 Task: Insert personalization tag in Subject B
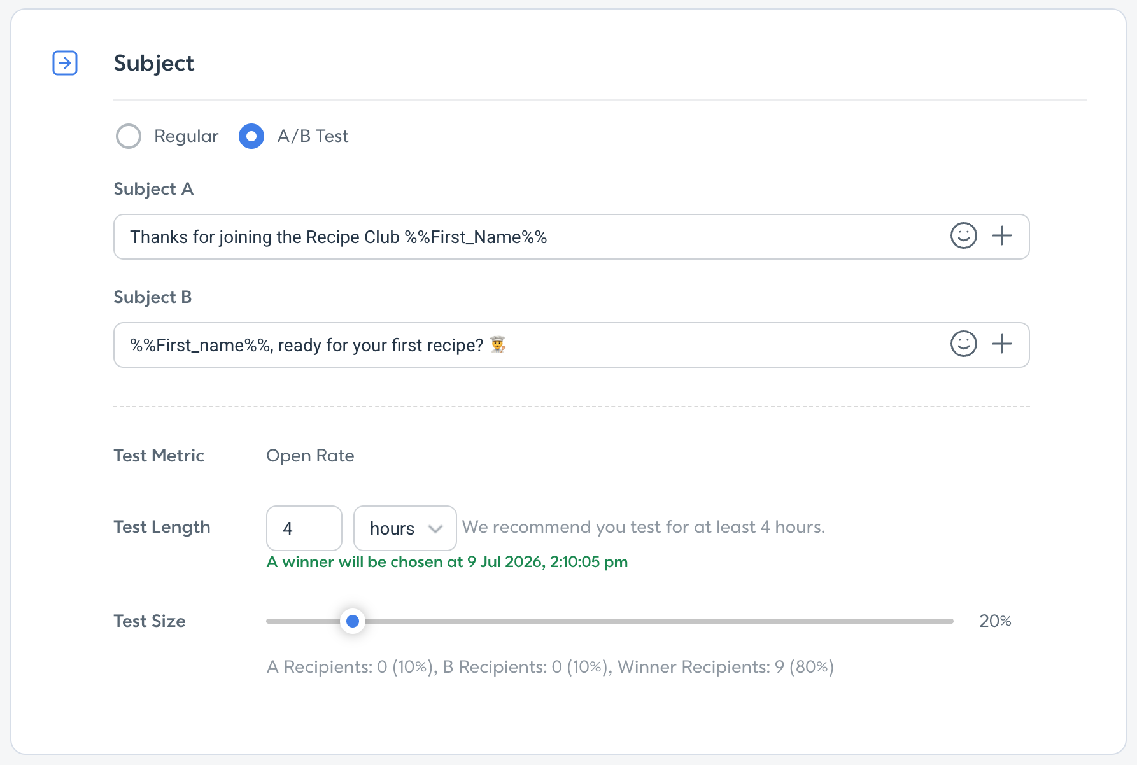[1002, 344]
